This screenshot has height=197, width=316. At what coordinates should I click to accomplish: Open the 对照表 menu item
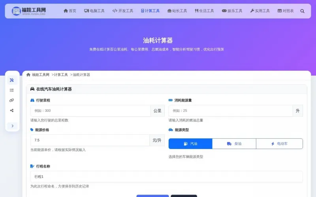(286, 11)
